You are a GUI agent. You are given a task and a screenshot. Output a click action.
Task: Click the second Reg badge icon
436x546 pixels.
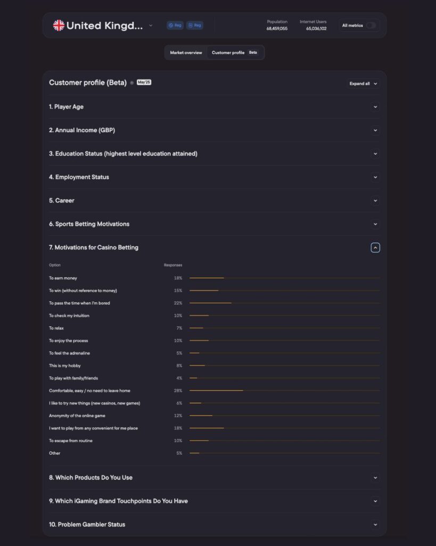point(194,25)
